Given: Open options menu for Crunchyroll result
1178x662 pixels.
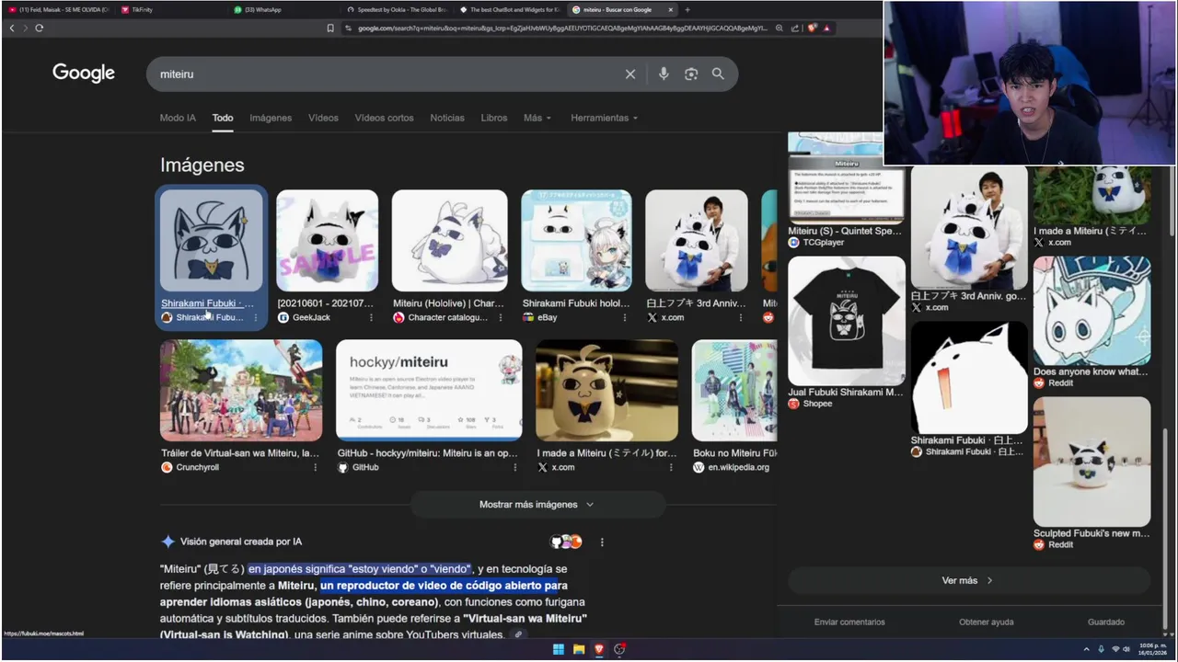Looking at the screenshot, I should click(x=315, y=467).
